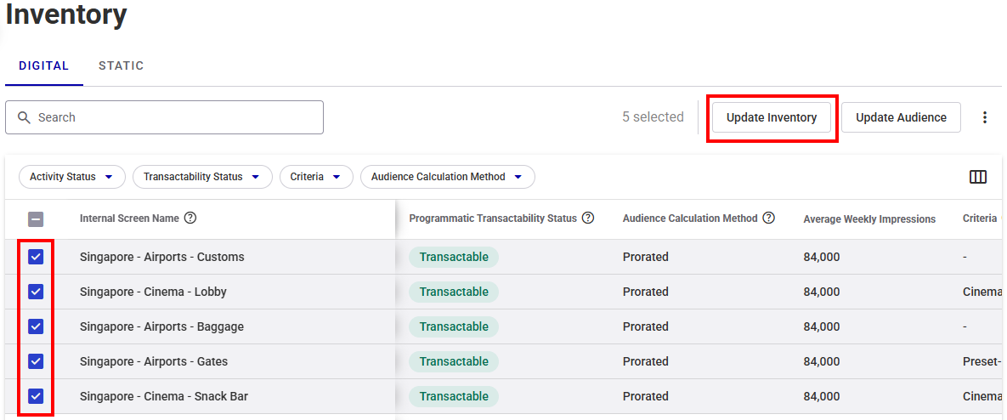Open the column layout chooser icon
The image size is (1007, 420).
pos(977,177)
